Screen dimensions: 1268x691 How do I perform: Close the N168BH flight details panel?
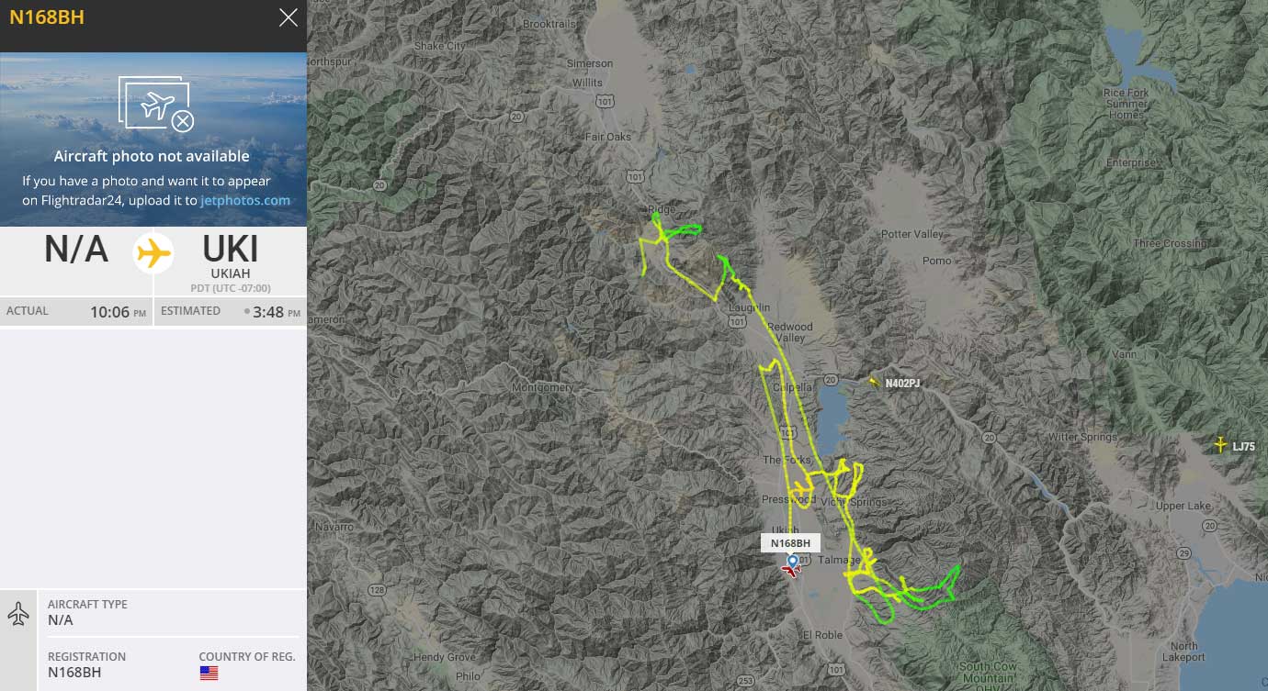289,17
